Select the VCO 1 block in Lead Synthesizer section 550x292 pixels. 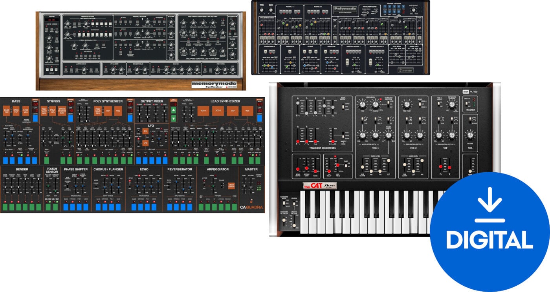[x=203, y=110]
